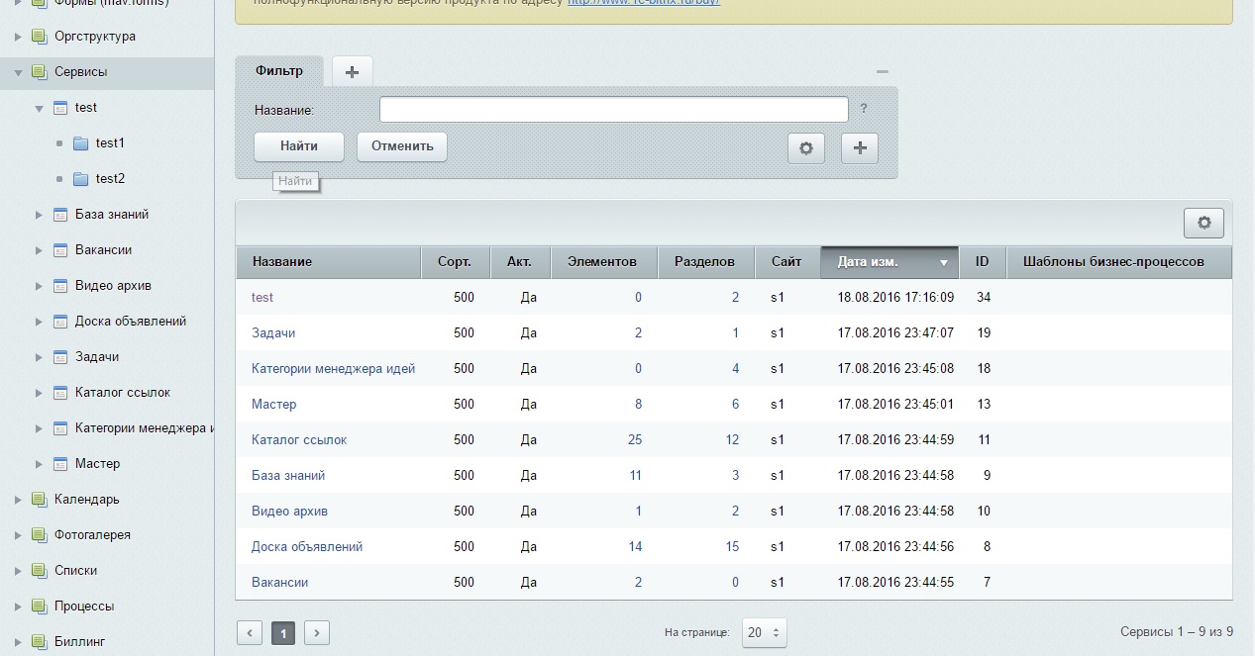This screenshot has height=656, width=1255.
Task: Go to the previous page arrow
Action: click(x=251, y=632)
